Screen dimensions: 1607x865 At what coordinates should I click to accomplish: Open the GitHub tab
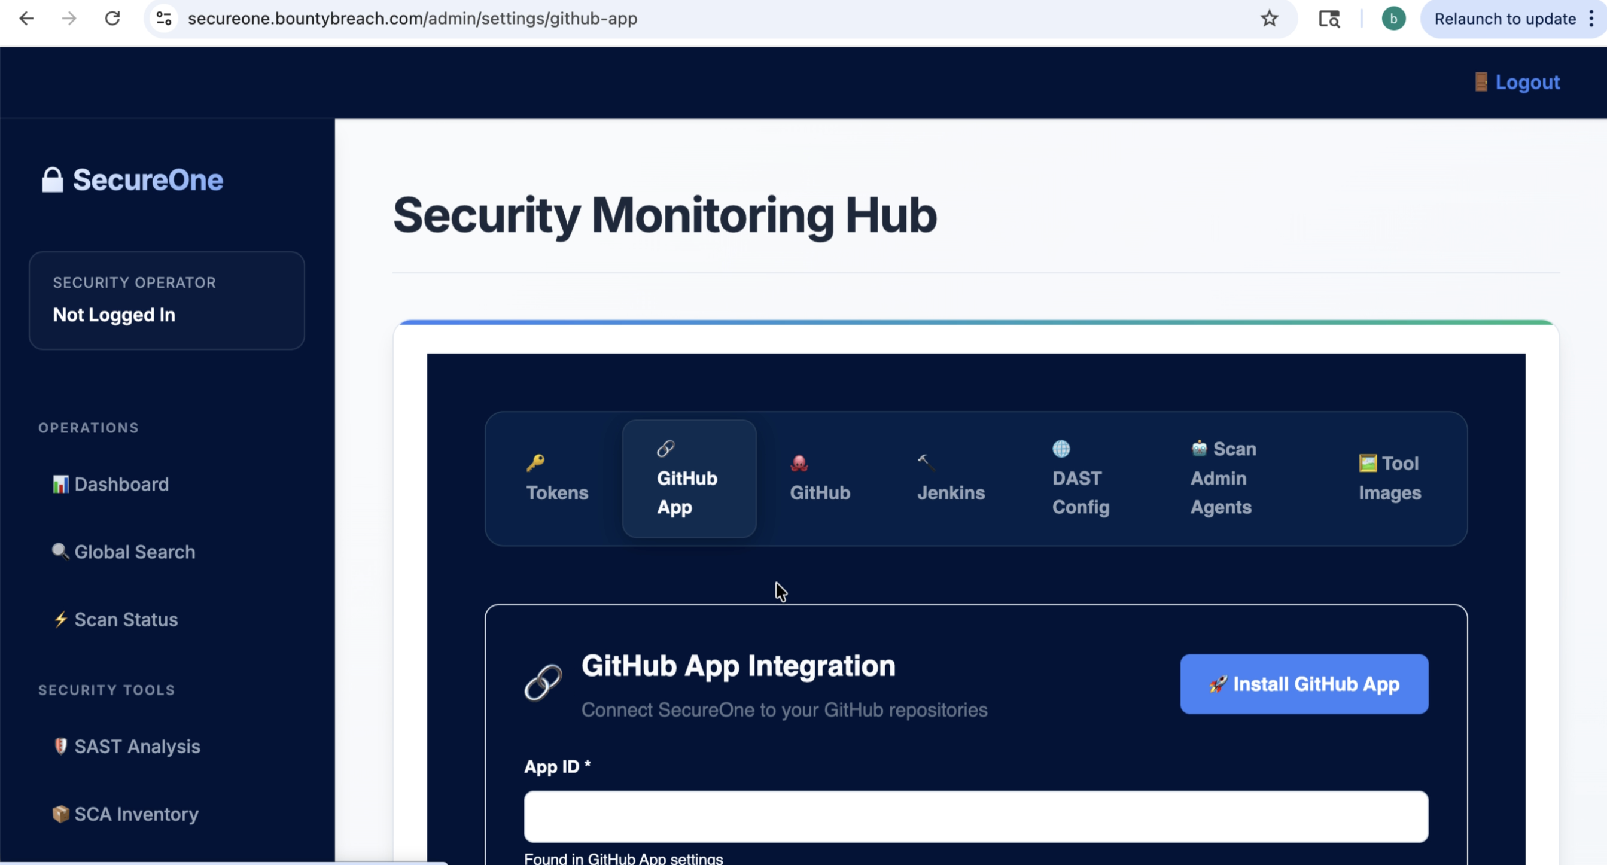(820, 479)
